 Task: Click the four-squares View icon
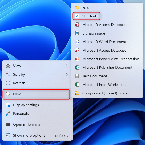point(8,66)
